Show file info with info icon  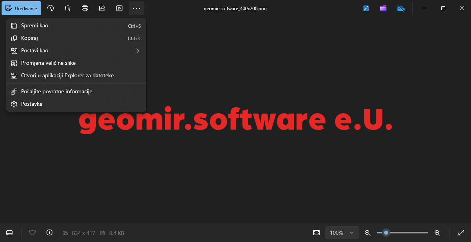pos(49,233)
